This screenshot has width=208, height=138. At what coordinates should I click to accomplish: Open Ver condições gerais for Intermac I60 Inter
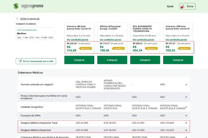click(77, 39)
